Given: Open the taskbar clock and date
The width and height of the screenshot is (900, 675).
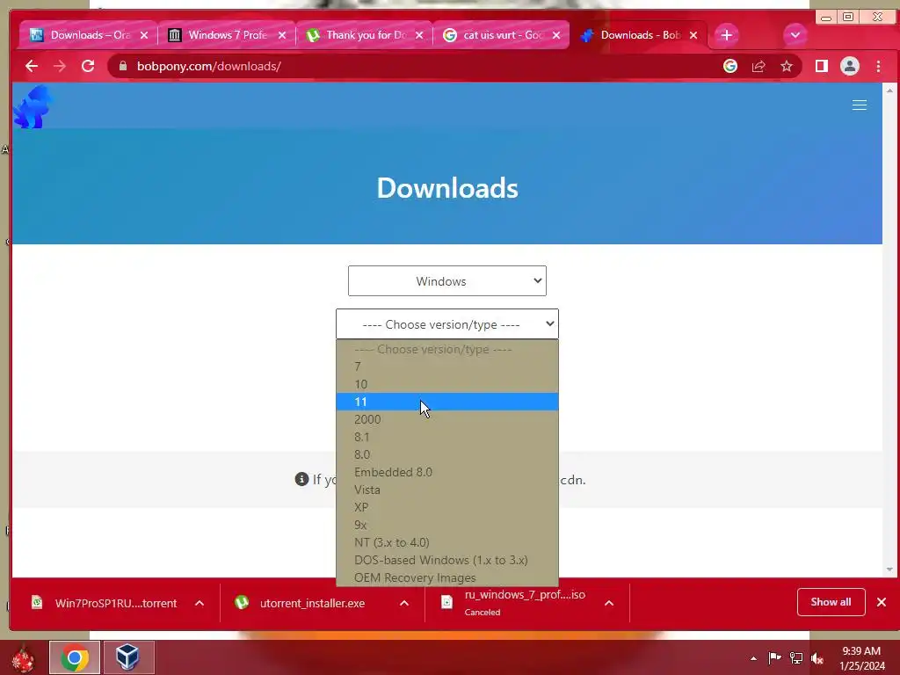Looking at the screenshot, I should [861, 657].
